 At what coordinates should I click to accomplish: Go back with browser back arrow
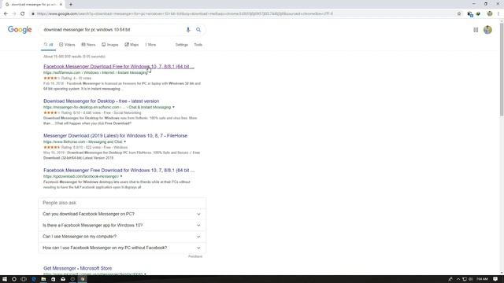coord(6,13)
